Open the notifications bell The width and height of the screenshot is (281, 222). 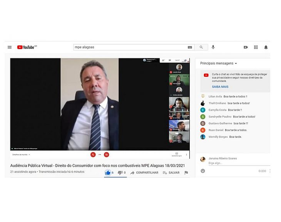click(266, 47)
